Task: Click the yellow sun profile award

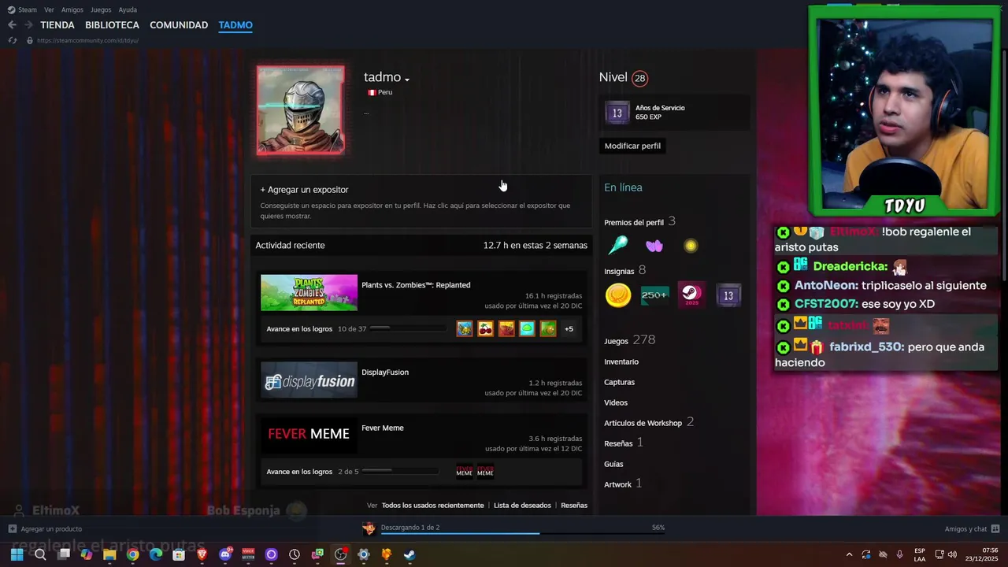Action: pos(691,246)
